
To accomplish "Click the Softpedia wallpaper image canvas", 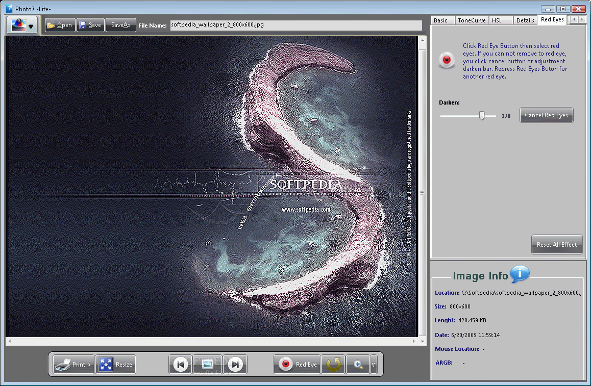I will point(212,187).
